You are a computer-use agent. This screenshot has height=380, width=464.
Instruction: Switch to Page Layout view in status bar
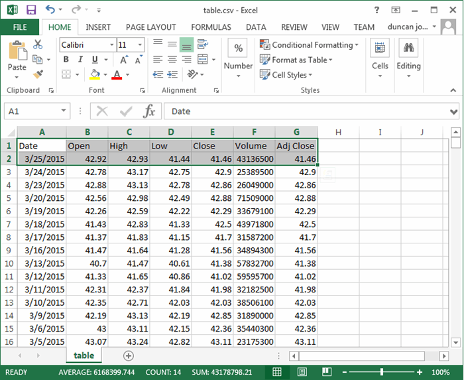(302, 372)
